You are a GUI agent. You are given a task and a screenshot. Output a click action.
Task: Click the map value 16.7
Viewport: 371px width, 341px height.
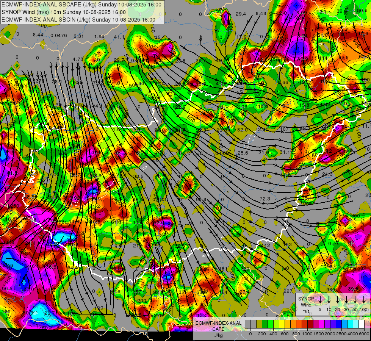click(288, 314)
